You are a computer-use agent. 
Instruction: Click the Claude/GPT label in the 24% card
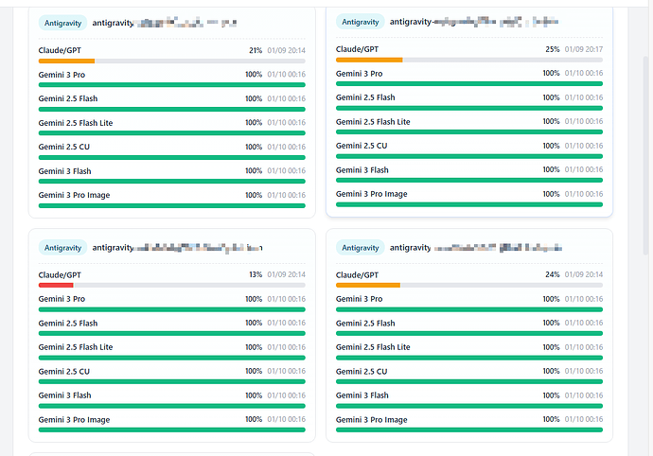click(x=357, y=275)
